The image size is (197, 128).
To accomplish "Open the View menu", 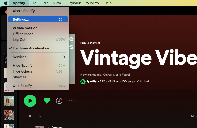I will tap(57, 3).
